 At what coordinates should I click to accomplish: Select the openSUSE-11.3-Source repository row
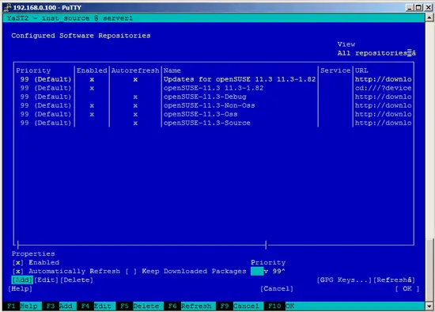pyautogui.click(x=214, y=123)
